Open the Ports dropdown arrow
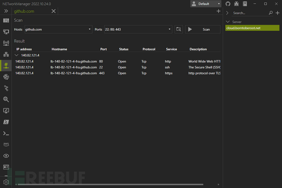Screen dimensions: 282x188 click(170, 29)
